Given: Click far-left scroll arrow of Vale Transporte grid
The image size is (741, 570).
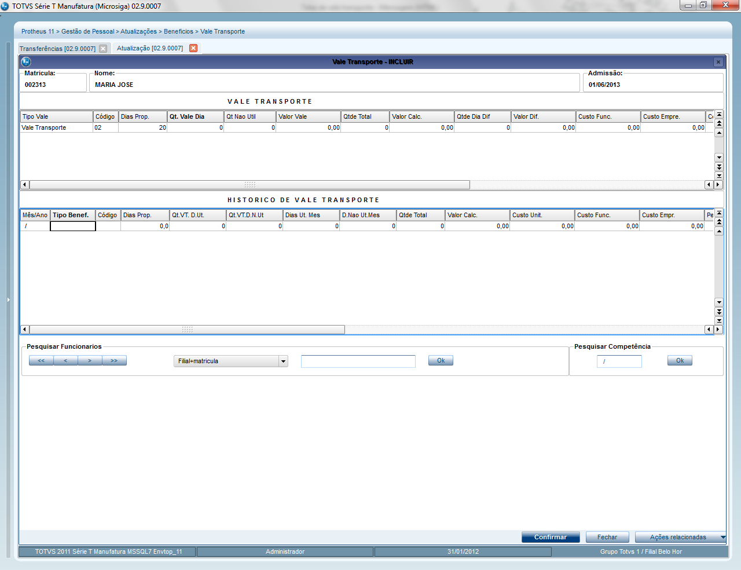Looking at the screenshot, I should point(24,185).
